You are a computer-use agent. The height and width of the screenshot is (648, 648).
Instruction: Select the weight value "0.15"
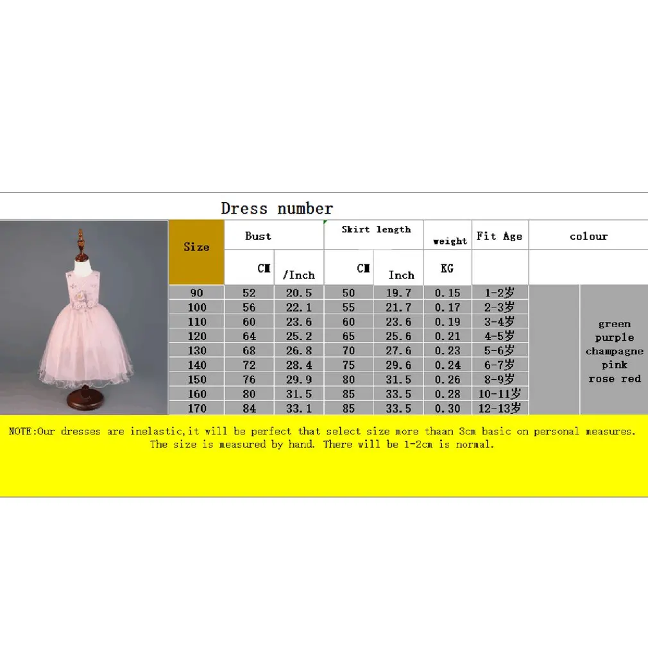(x=447, y=293)
